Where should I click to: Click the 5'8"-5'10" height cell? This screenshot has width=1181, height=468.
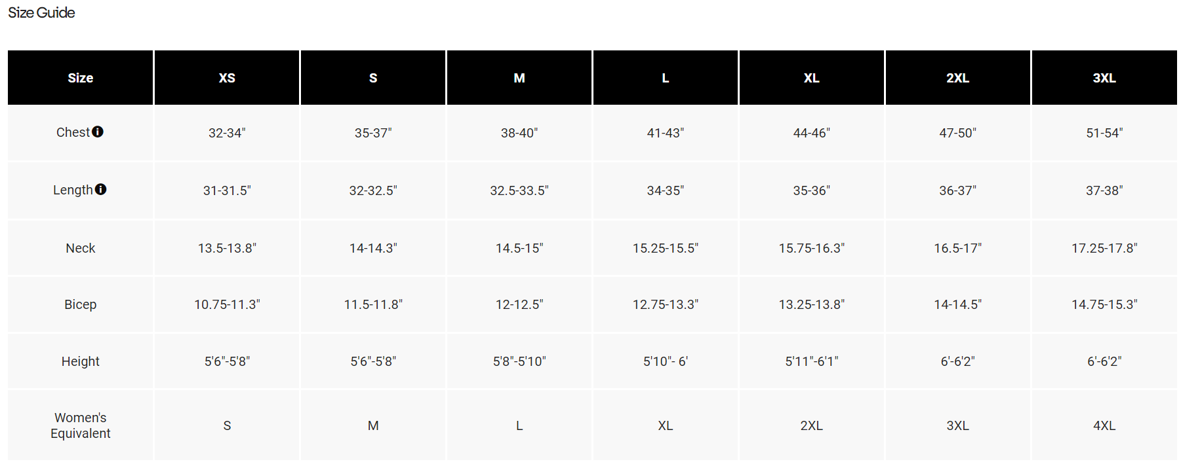(519, 361)
